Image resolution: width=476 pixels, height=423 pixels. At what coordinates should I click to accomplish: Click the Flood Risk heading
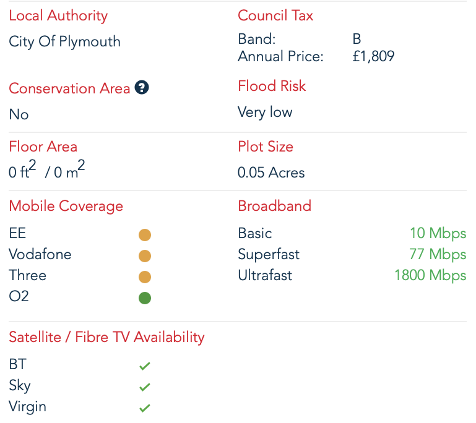click(272, 86)
